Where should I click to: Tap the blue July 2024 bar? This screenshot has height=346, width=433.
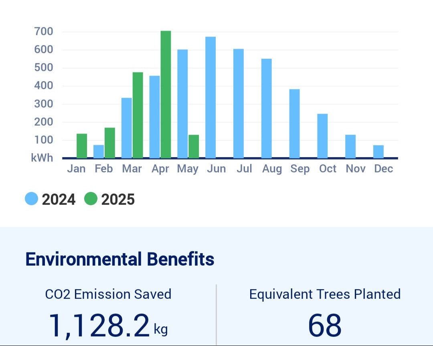point(239,103)
